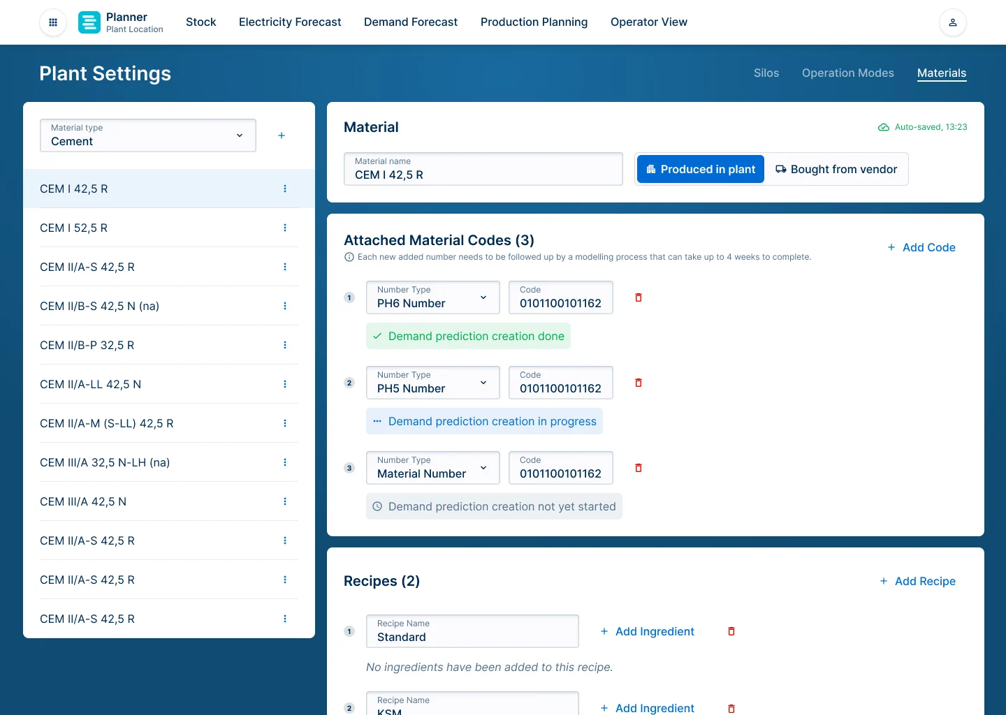Screen dimensions: 1006x715
Task: Click Add Recipe link
Action: (x=918, y=581)
